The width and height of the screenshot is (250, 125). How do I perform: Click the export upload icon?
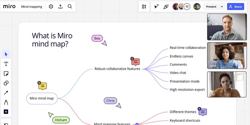[x=60, y=6]
